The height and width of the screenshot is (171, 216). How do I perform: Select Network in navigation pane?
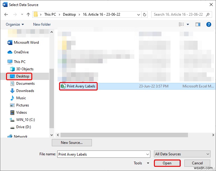point(21,136)
